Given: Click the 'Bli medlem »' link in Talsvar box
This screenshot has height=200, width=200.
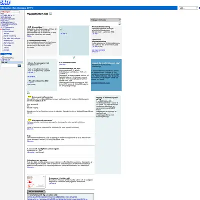Looking at the screenshot, I should tap(32, 77).
